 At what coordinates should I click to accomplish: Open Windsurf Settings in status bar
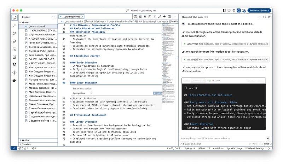(x=255, y=148)
